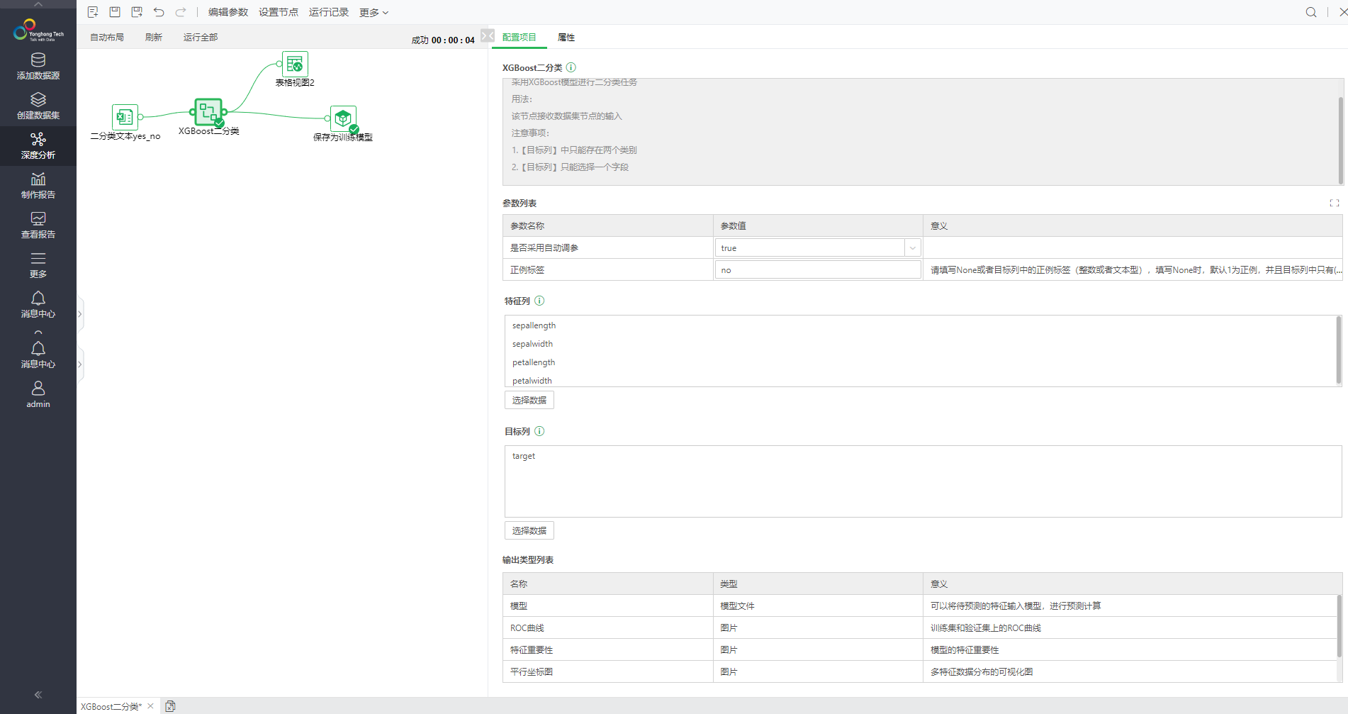Click the new experiment icon in toolbar
The height and width of the screenshot is (714, 1348).
(x=93, y=12)
